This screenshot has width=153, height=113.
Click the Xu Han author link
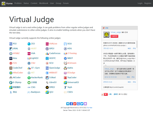pos(90,108)
